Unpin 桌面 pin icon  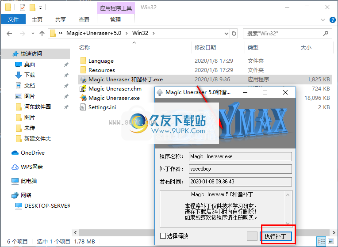(66, 65)
